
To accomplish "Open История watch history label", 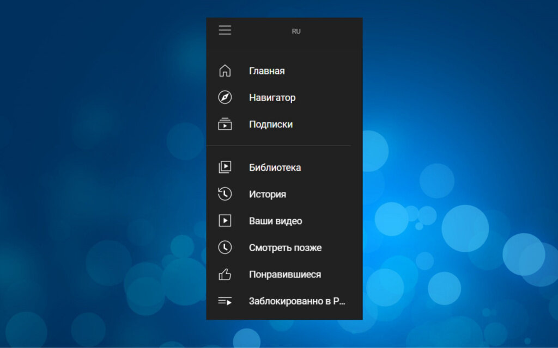I will point(268,195).
